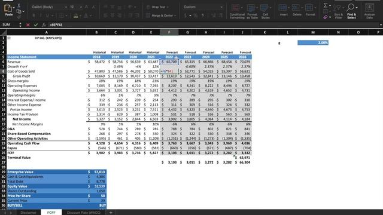This screenshot has width=383, height=215.
Task: Apply the fill color bucket
Action: coord(76,16)
